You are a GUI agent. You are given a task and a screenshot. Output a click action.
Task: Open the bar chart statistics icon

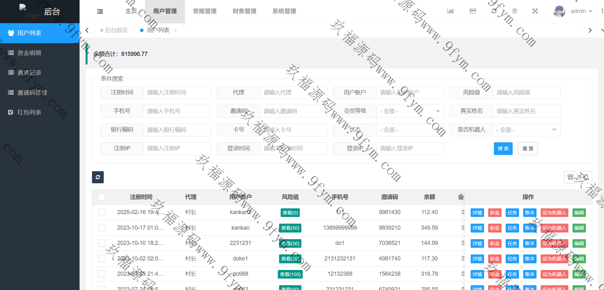coord(450,11)
